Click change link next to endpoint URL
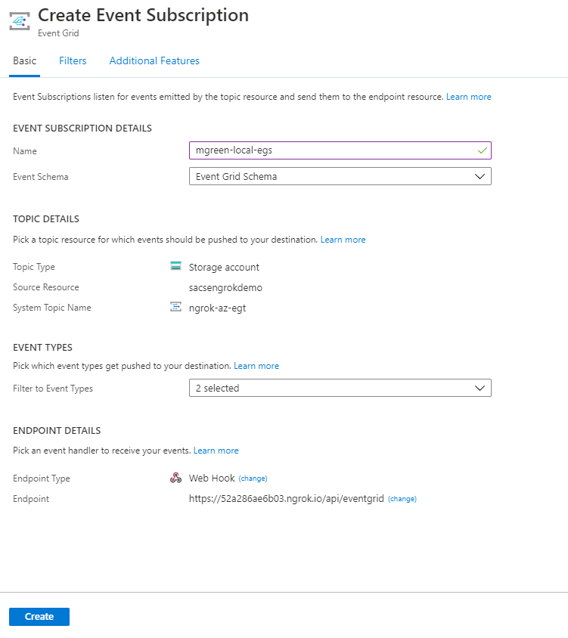This screenshot has height=638, width=568. pos(402,499)
